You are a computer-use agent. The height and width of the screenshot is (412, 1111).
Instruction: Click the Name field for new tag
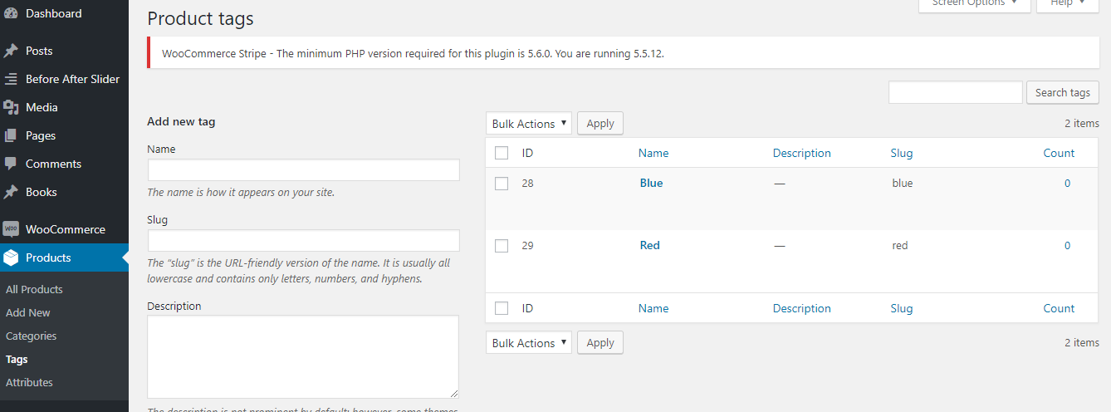[x=303, y=170]
